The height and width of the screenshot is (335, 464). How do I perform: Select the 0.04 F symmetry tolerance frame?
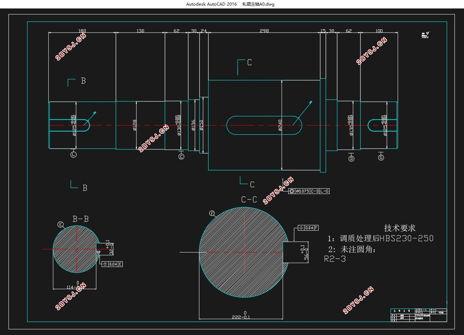[x=308, y=228]
